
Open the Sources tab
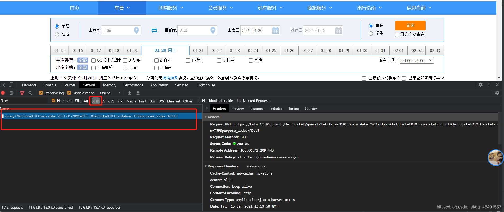click(x=69, y=85)
